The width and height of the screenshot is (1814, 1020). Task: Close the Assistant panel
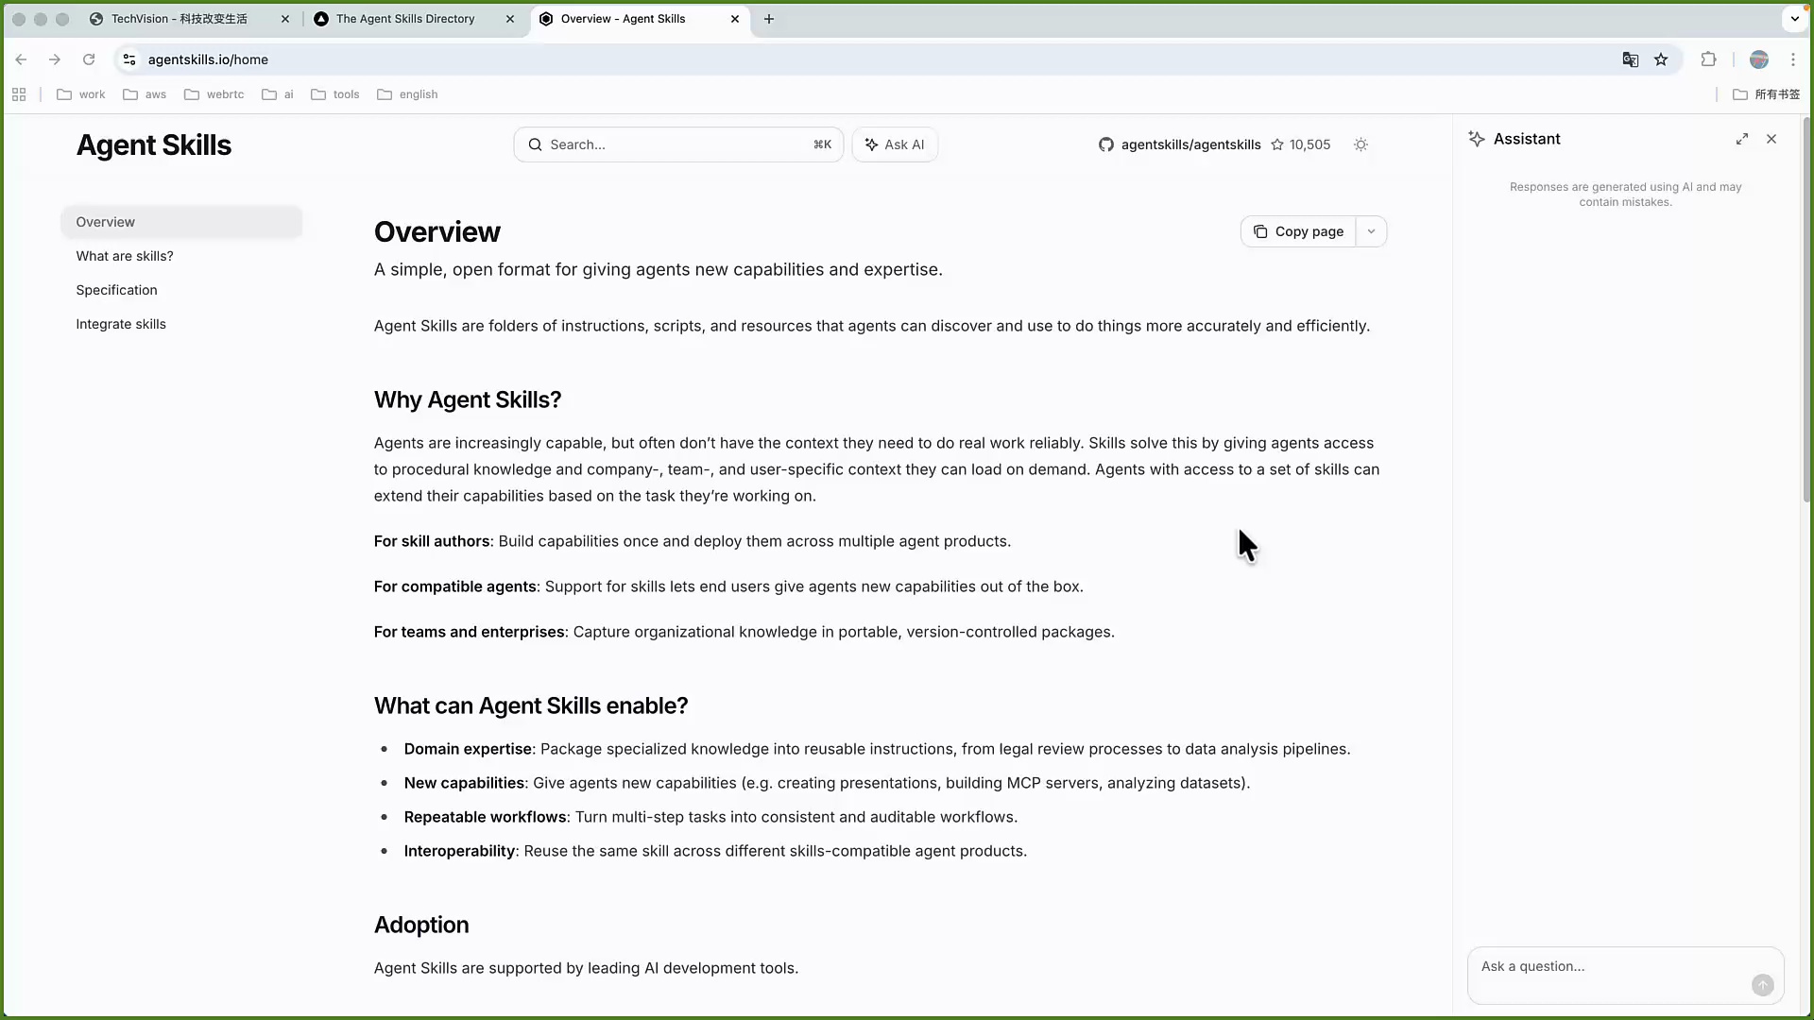[x=1771, y=139]
